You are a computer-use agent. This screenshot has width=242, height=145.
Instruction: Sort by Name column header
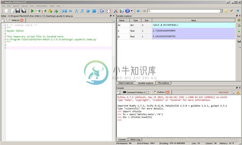[x=123, y=20]
